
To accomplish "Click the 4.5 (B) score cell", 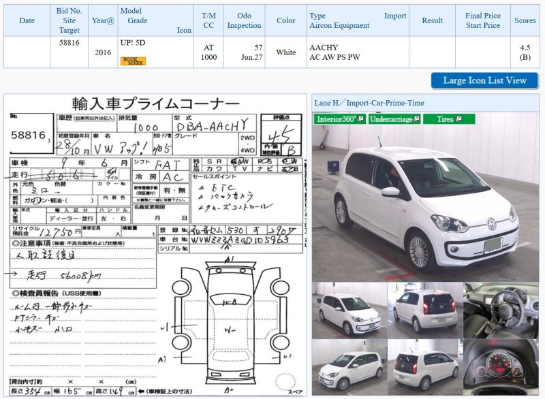I will coord(525,52).
